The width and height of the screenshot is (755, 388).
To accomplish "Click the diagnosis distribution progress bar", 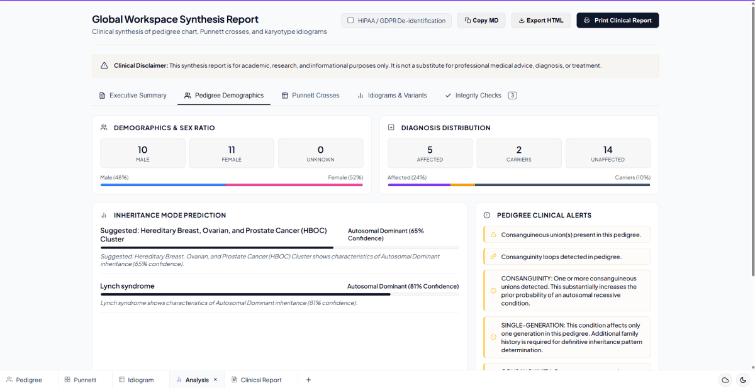I will tap(519, 185).
